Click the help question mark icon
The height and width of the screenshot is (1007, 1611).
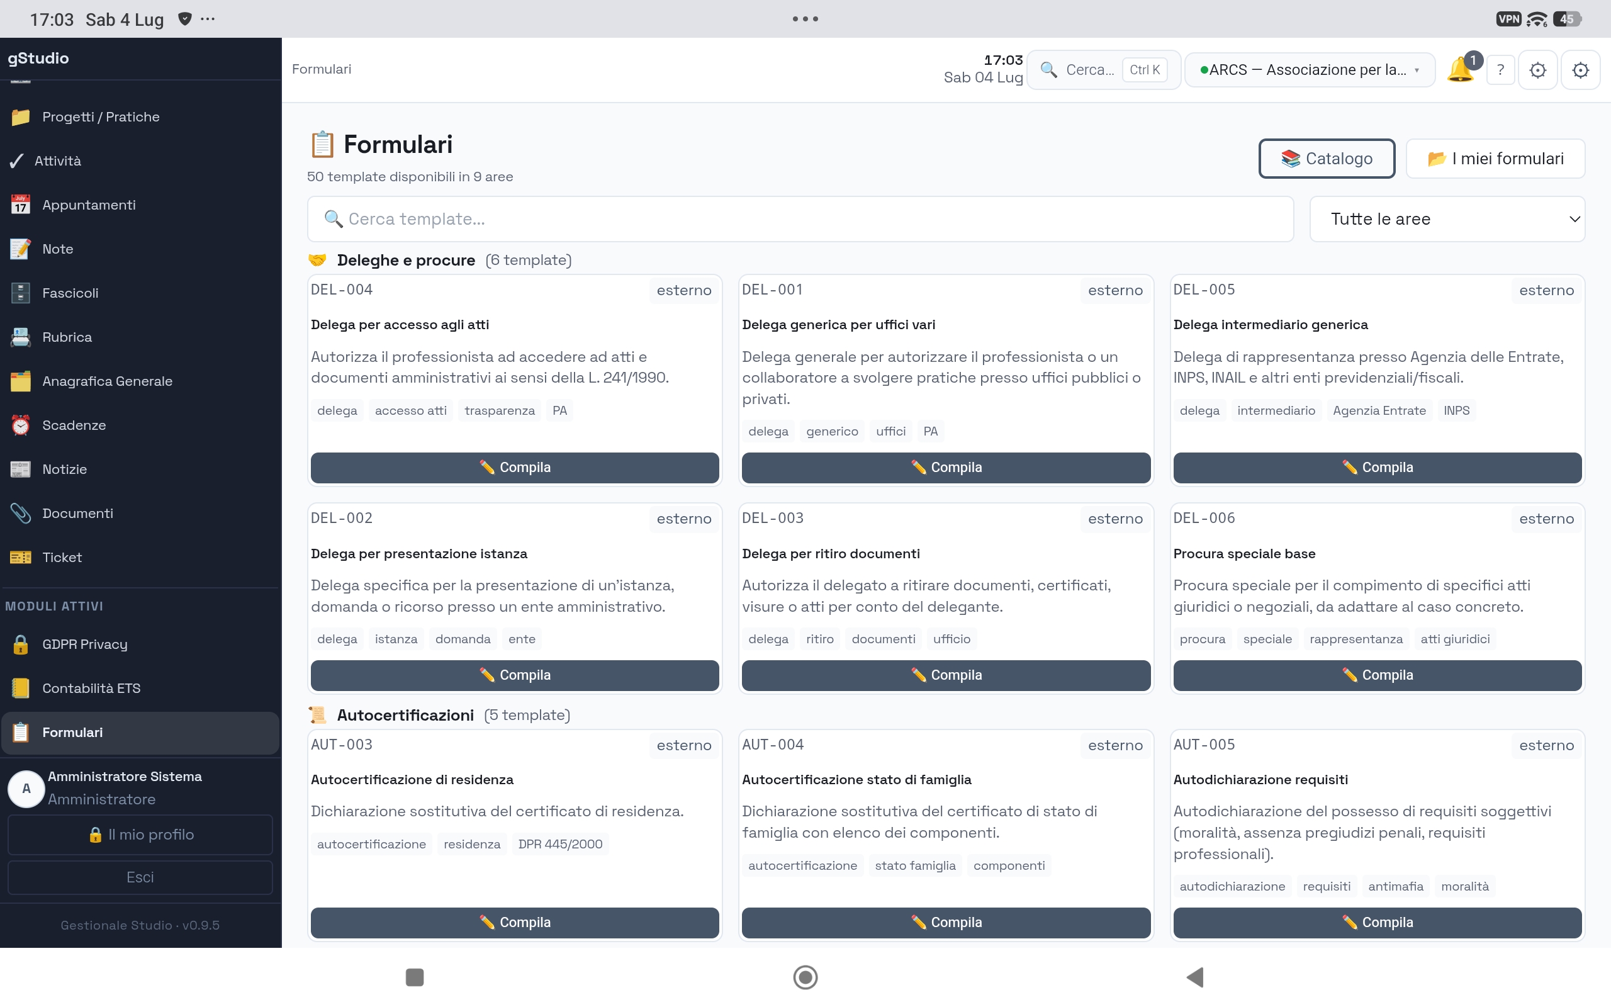(1500, 69)
